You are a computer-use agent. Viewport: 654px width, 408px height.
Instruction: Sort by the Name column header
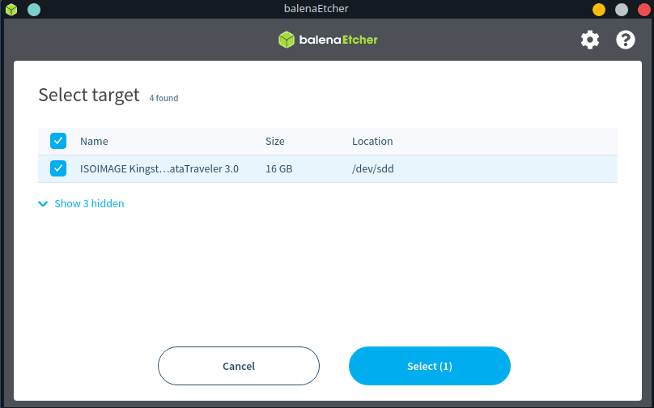pyautogui.click(x=94, y=141)
